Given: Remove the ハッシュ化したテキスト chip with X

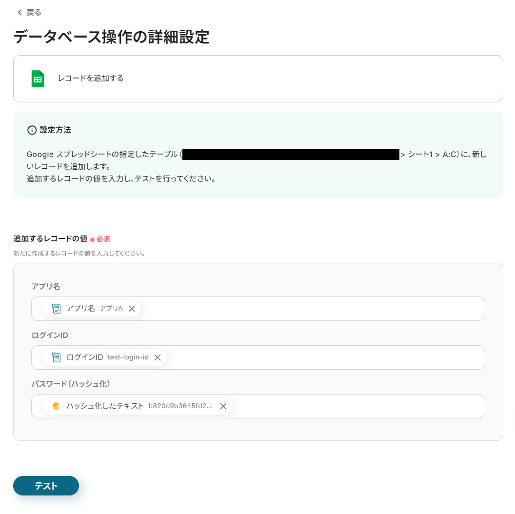Looking at the screenshot, I should (x=223, y=406).
